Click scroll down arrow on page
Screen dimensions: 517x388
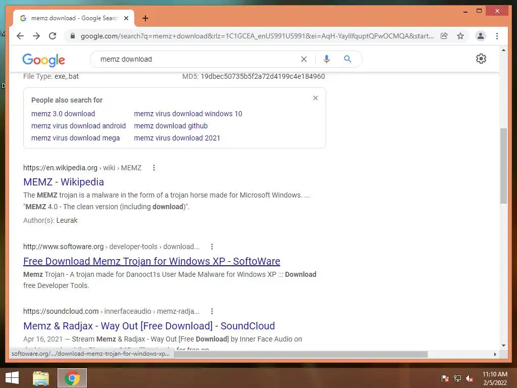503,346
